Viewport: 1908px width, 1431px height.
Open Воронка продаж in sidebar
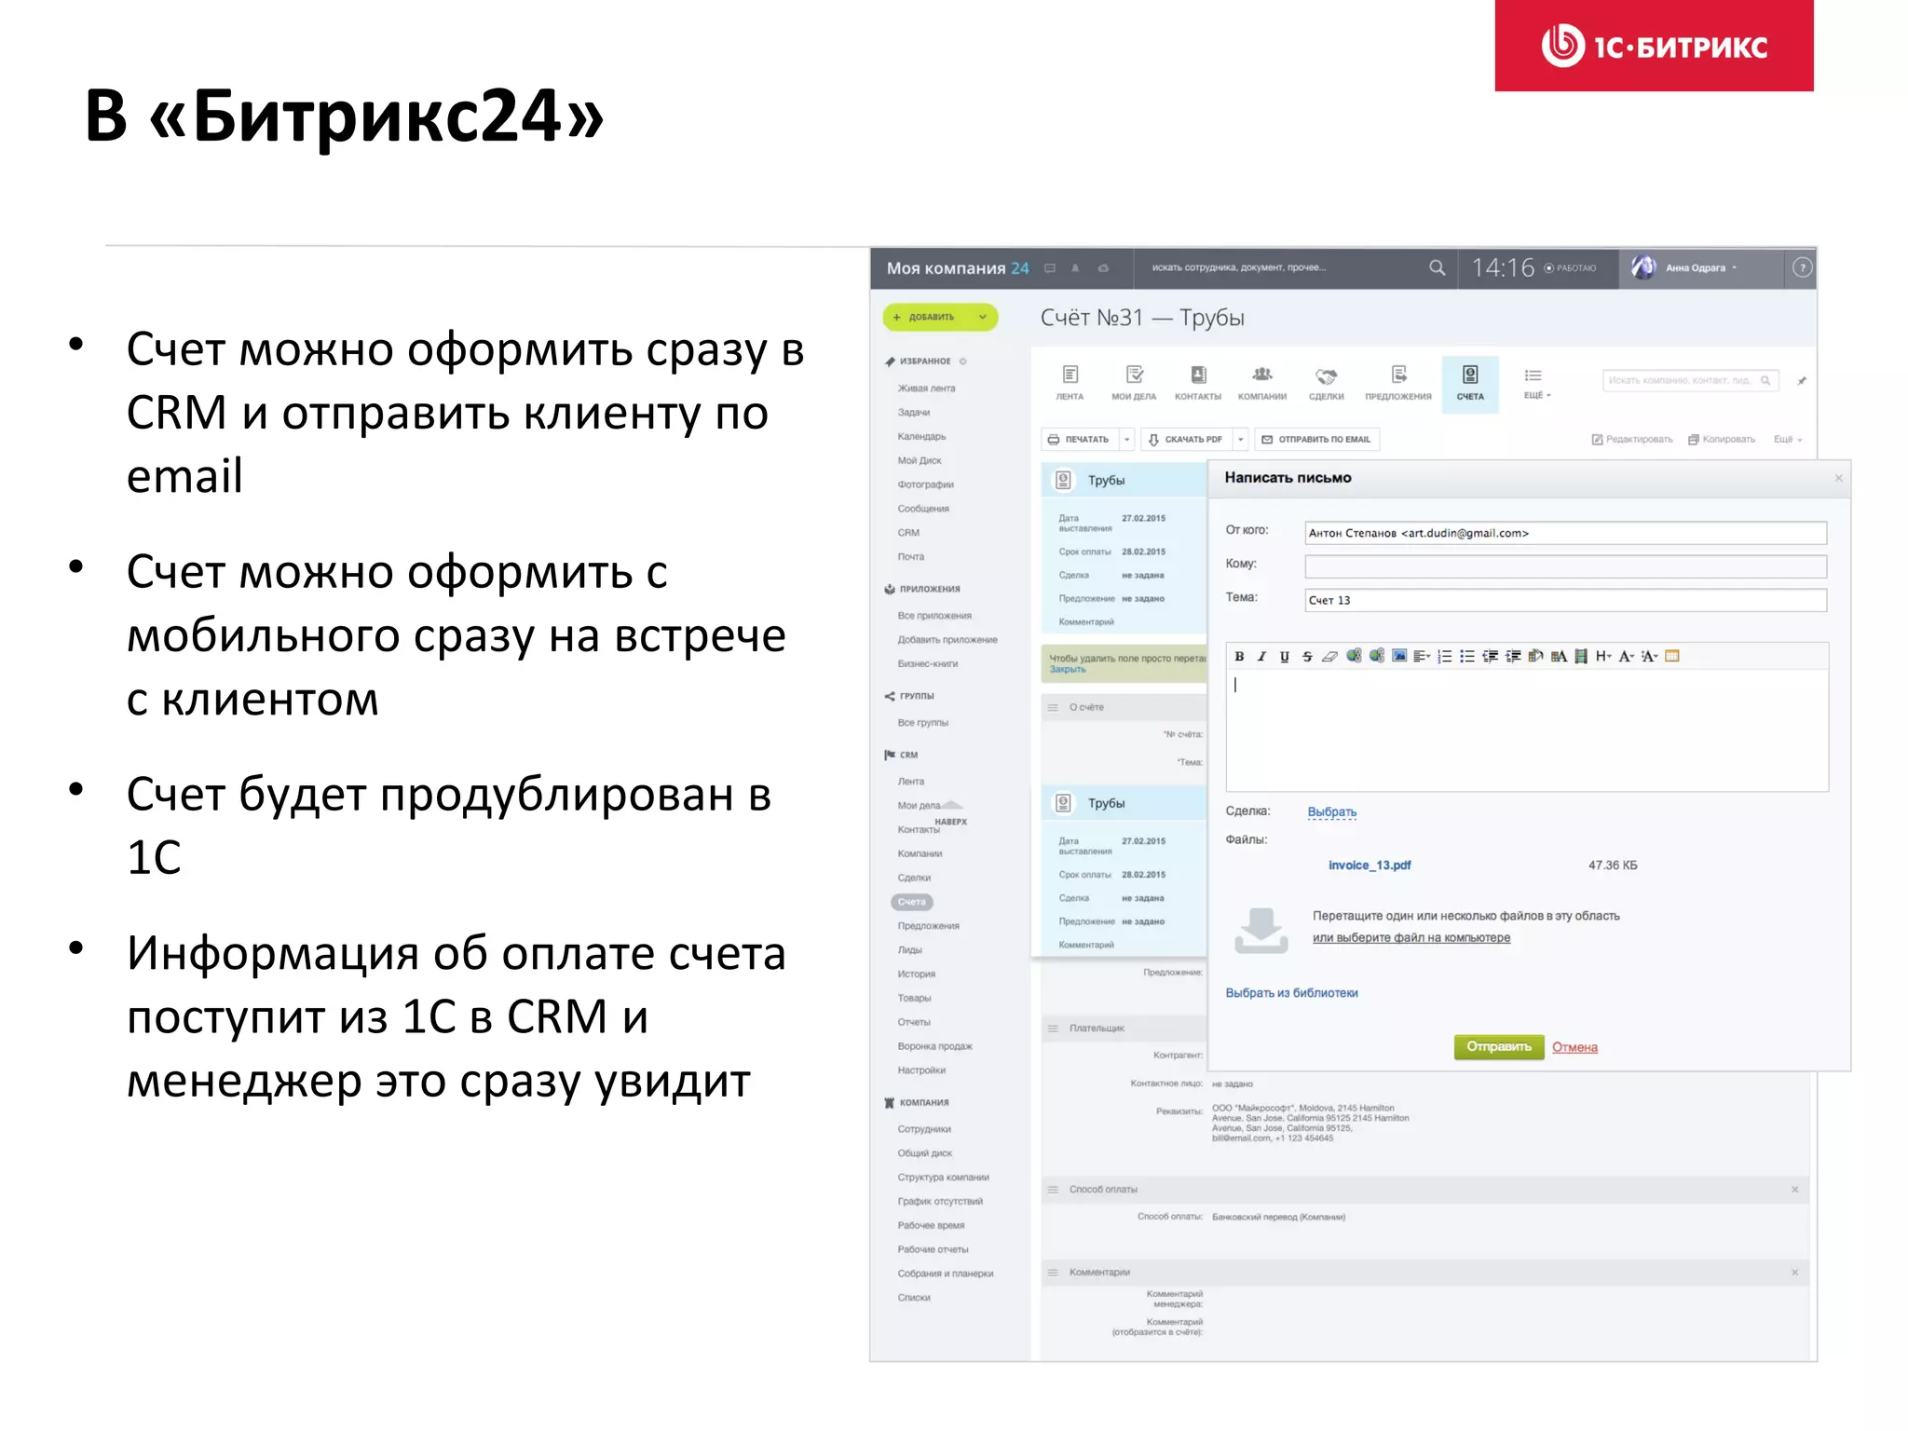[934, 1046]
